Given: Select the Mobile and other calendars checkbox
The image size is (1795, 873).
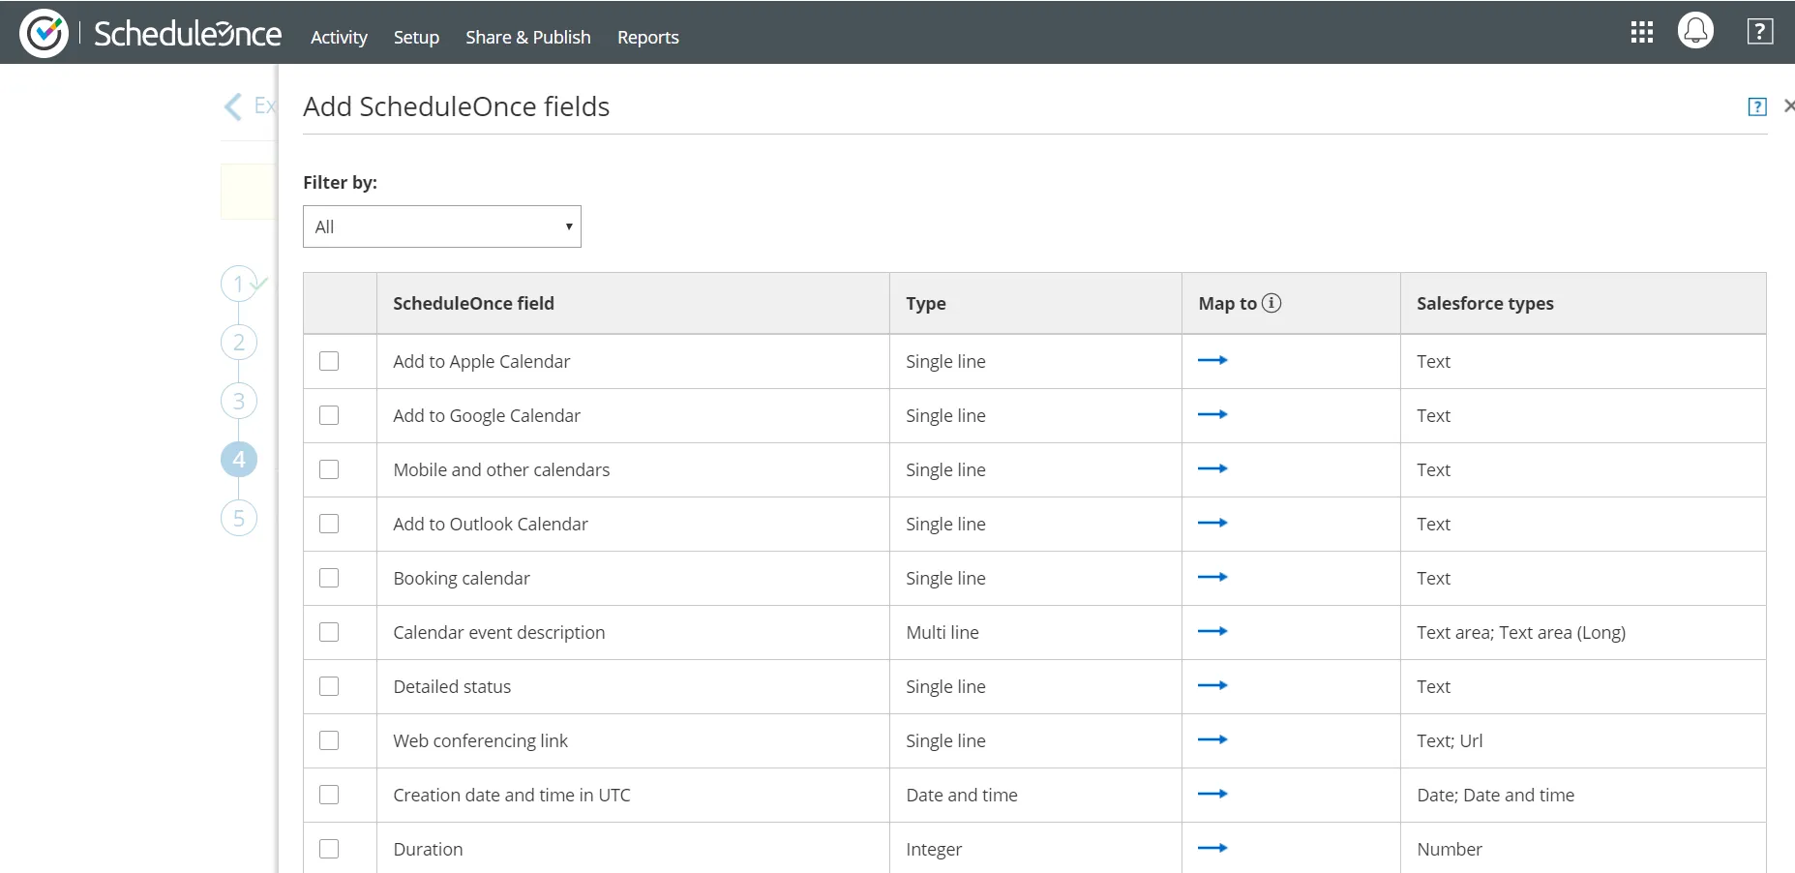Looking at the screenshot, I should (x=329, y=469).
